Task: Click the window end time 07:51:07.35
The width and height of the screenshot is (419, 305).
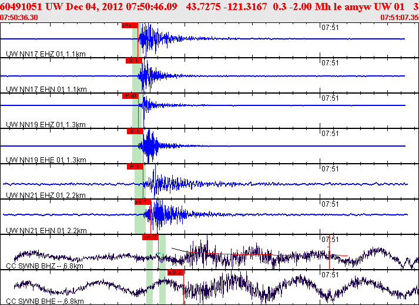Action: (x=400, y=18)
